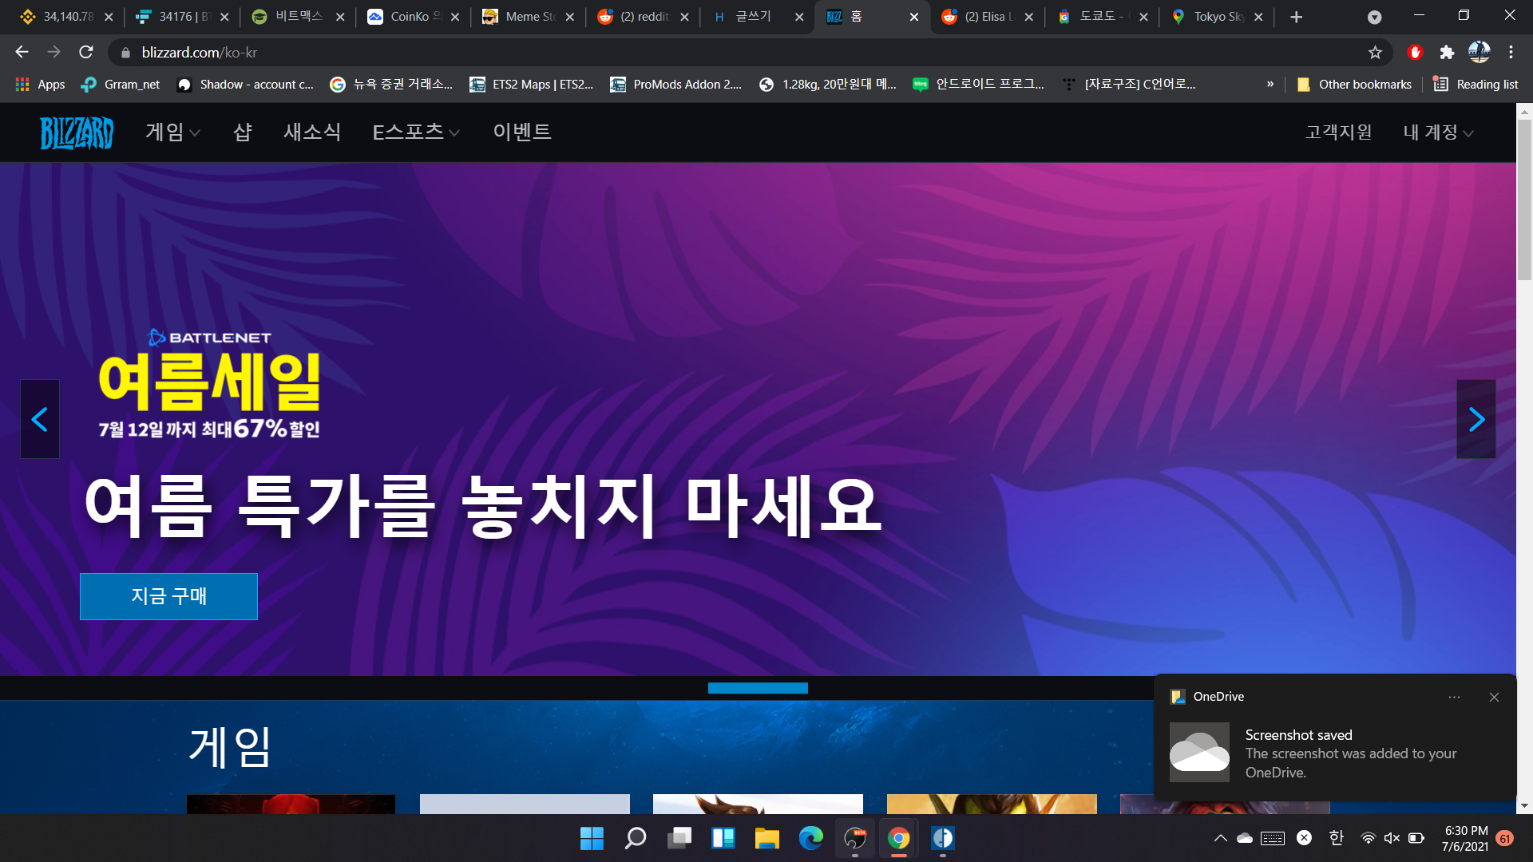Reload the page with the refresh icon
The image size is (1533, 862).
pos(86,53)
